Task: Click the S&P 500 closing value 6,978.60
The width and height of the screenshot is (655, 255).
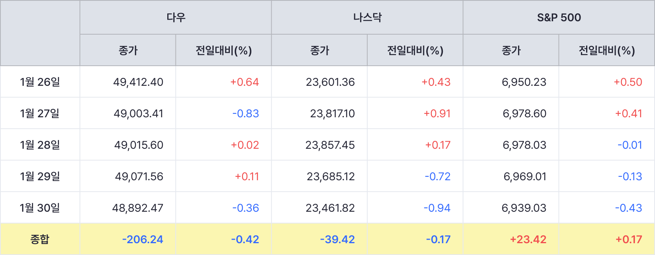Action: point(524,113)
